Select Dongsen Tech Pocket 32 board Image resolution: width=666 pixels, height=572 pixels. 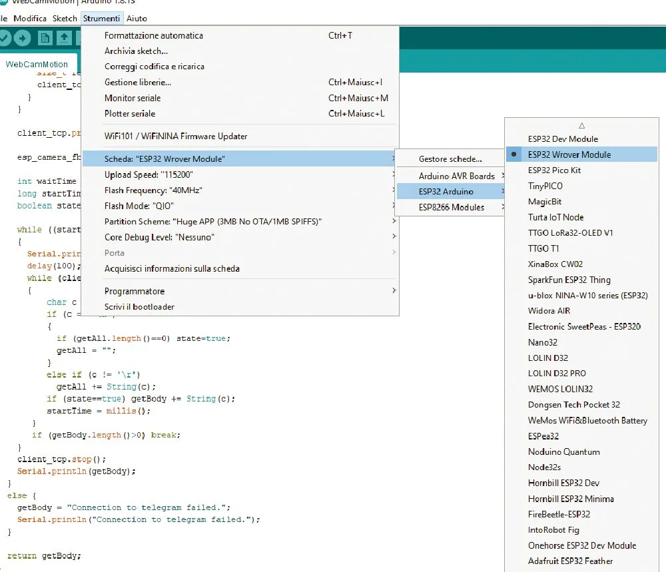click(581, 405)
